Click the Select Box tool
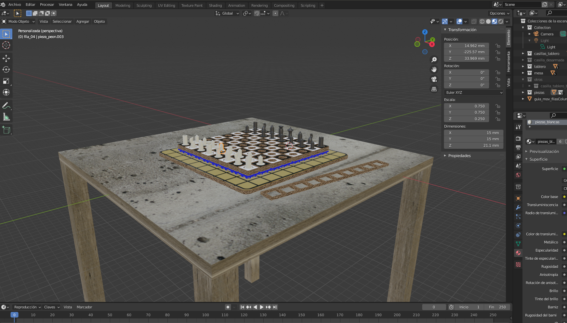This screenshot has height=323, width=567. (x=6, y=34)
